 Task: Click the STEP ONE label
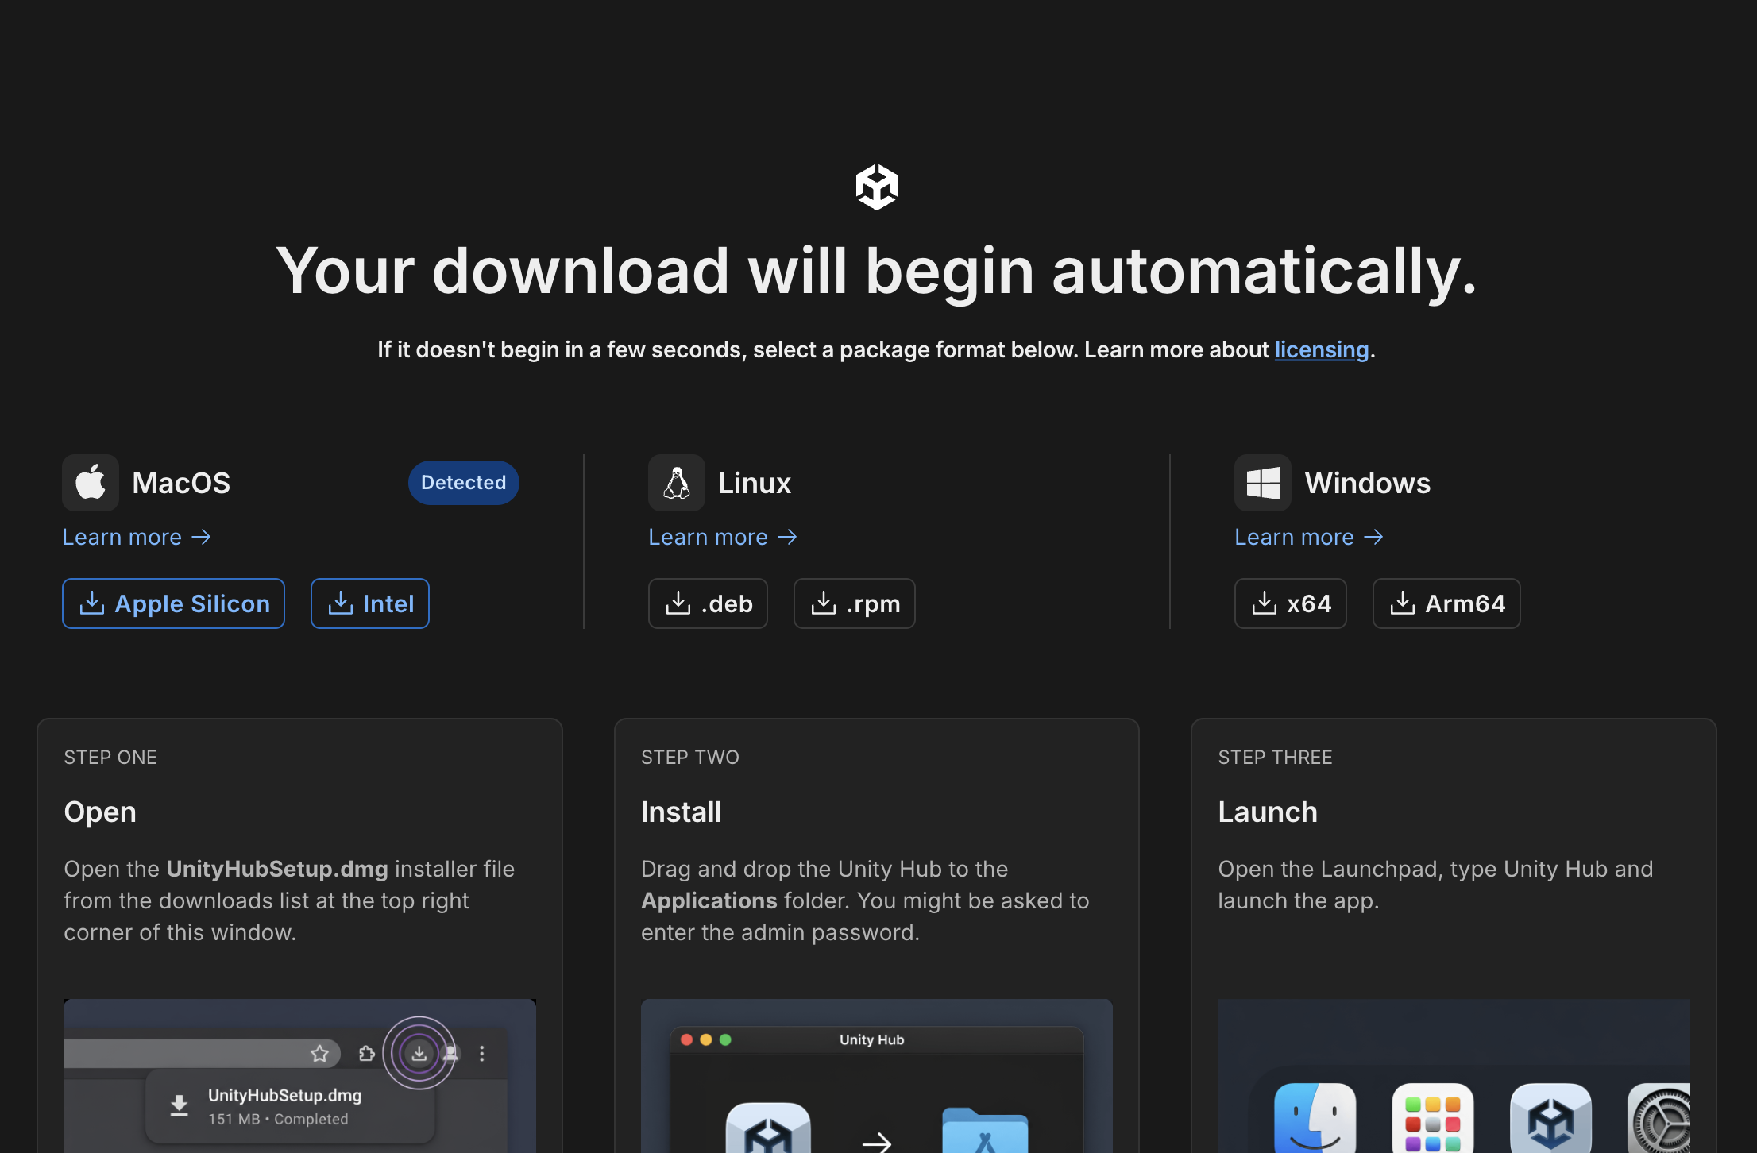[110, 758]
